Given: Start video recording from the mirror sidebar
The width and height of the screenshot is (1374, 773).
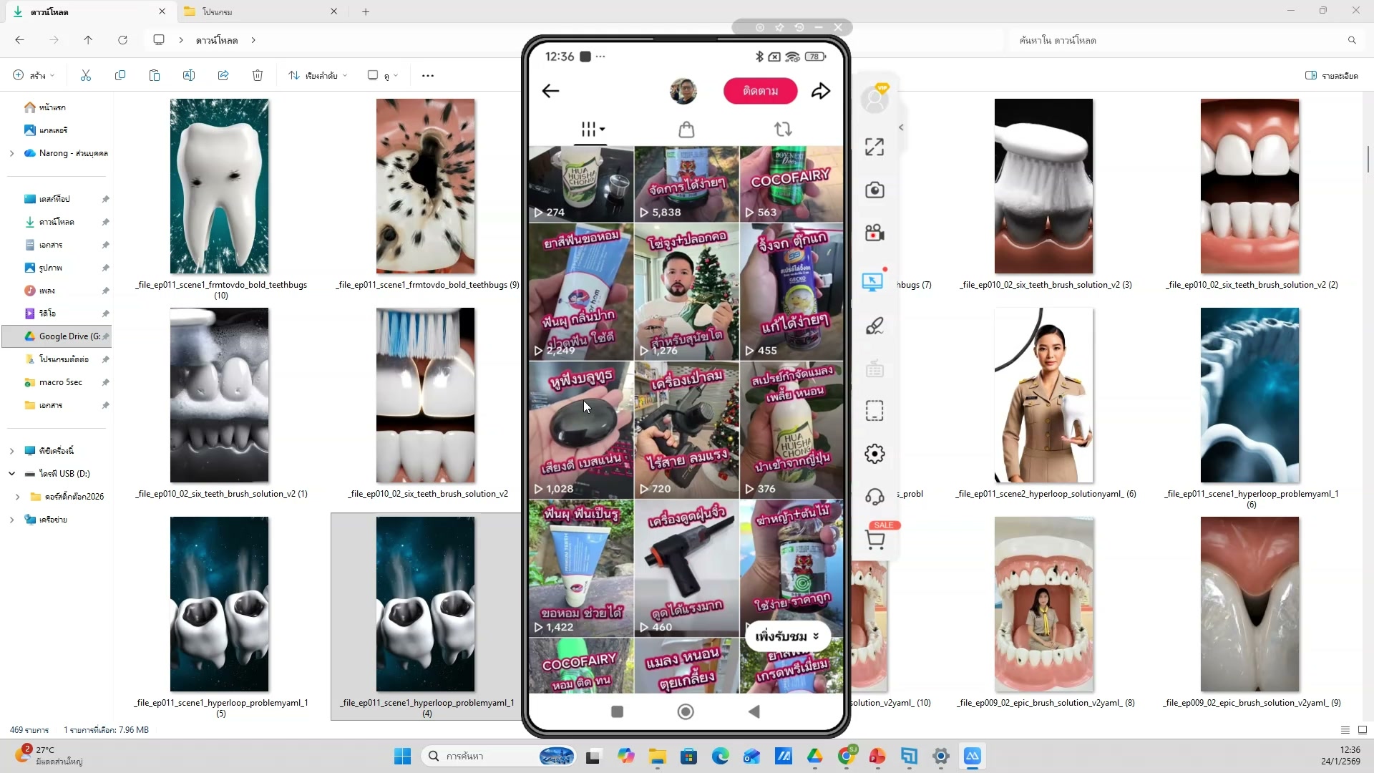Looking at the screenshot, I should tap(875, 233).
